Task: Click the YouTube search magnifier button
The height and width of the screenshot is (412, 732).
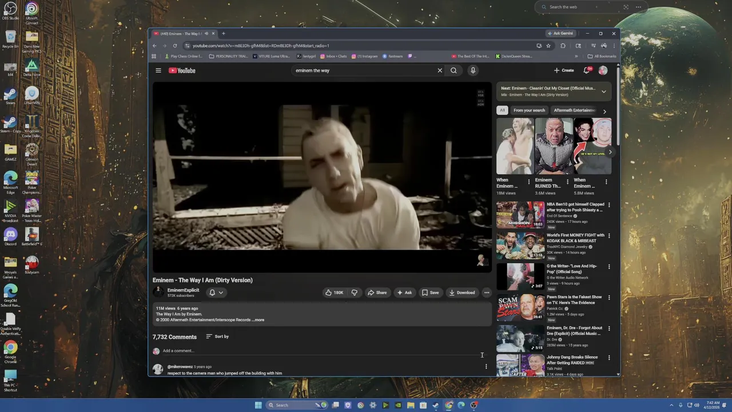Action: tap(453, 70)
